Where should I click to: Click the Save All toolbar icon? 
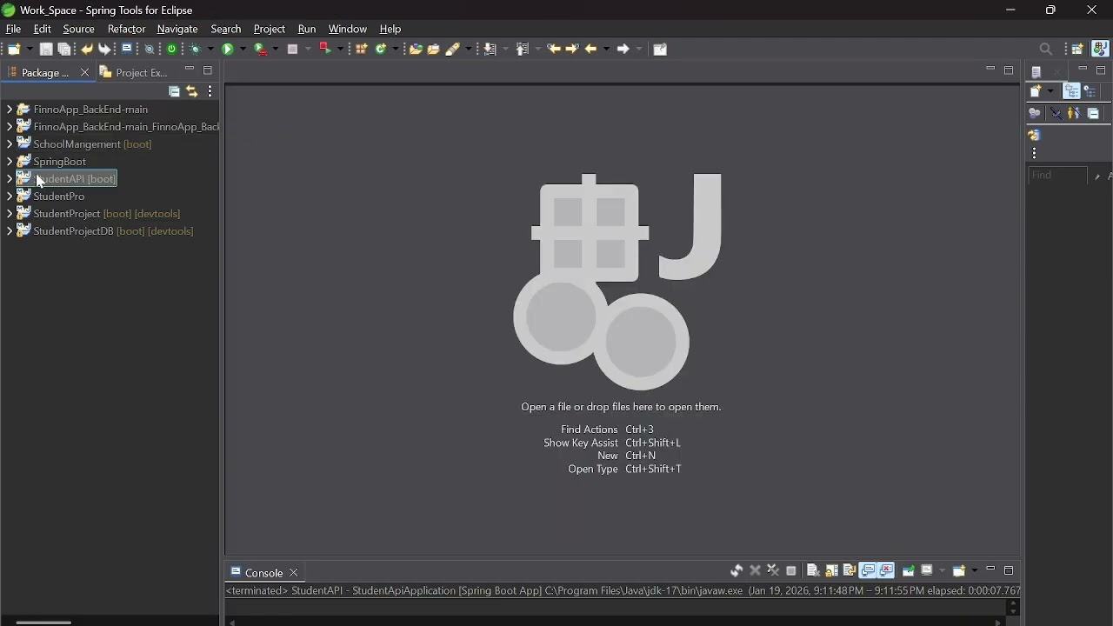(x=64, y=50)
